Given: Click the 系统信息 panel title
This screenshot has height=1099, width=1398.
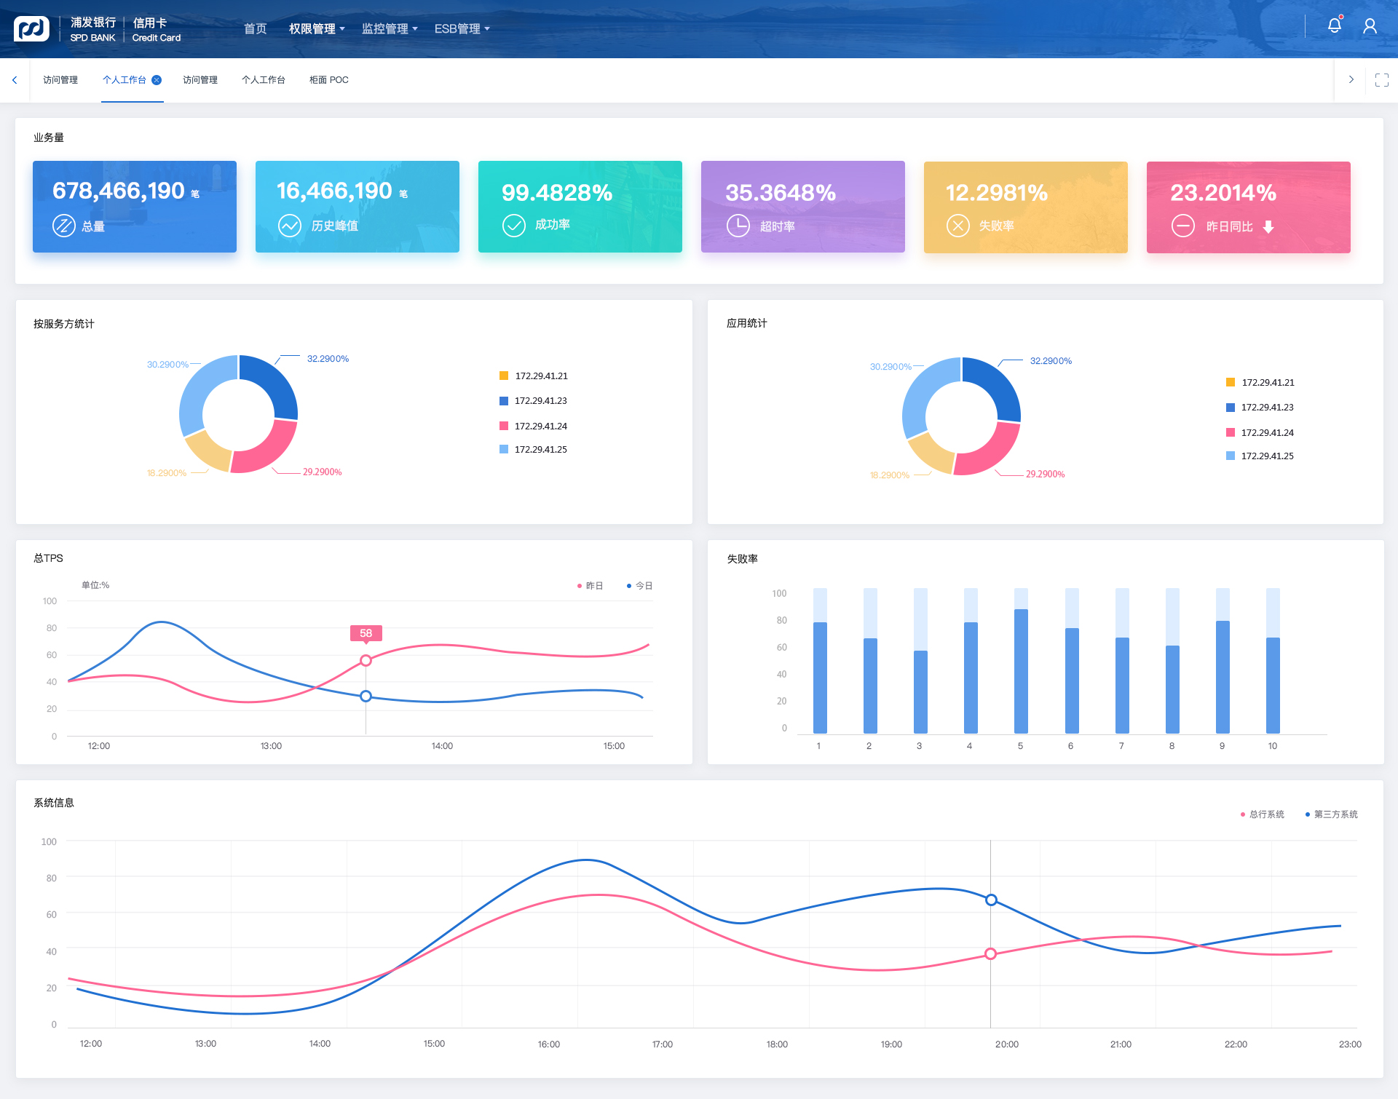Looking at the screenshot, I should point(54,803).
